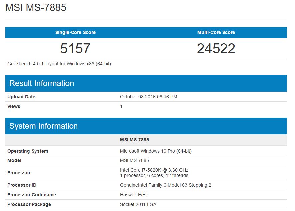Click the MSI MS-7885 table column header

(x=134, y=140)
